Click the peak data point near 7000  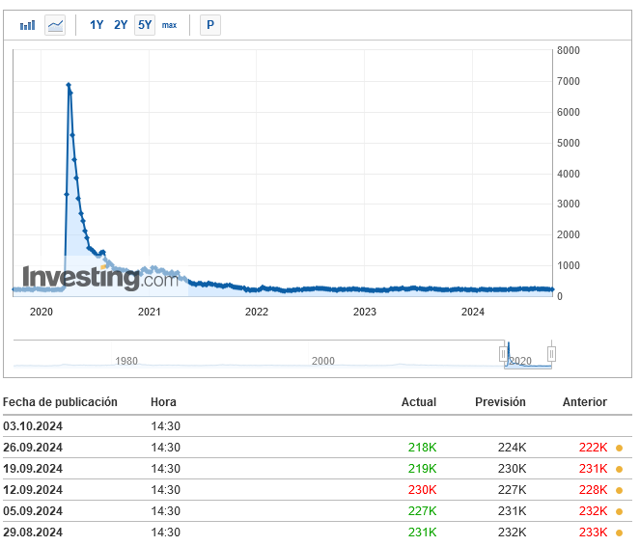pos(69,85)
